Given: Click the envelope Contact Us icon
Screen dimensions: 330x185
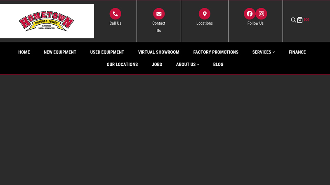Looking at the screenshot, I should click(159, 14).
